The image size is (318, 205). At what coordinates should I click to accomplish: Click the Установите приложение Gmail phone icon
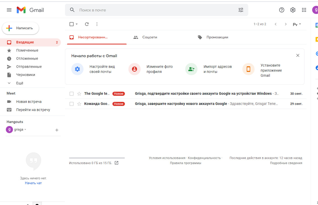click(248, 69)
